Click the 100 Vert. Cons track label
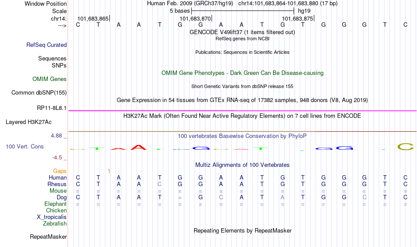Image resolution: width=417 pixels, height=247 pixels. click(x=25, y=146)
